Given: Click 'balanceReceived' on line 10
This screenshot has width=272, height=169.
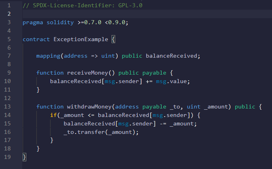Looking at the screenshot, I should (x=76, y=81).
